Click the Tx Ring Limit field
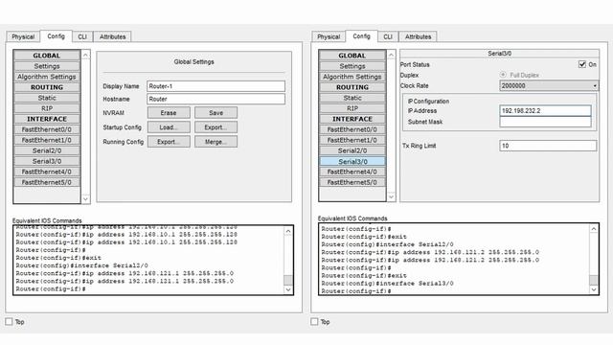Image resolution: width=613 pixels, height=345 pixels. point(548,146)
